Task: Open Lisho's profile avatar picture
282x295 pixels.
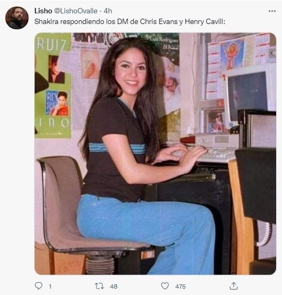Action: [17, 18]
